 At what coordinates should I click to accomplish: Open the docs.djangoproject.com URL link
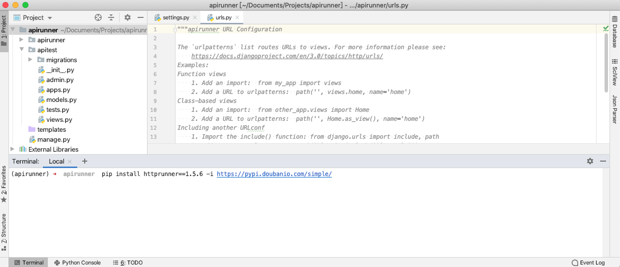pos(287,56)
